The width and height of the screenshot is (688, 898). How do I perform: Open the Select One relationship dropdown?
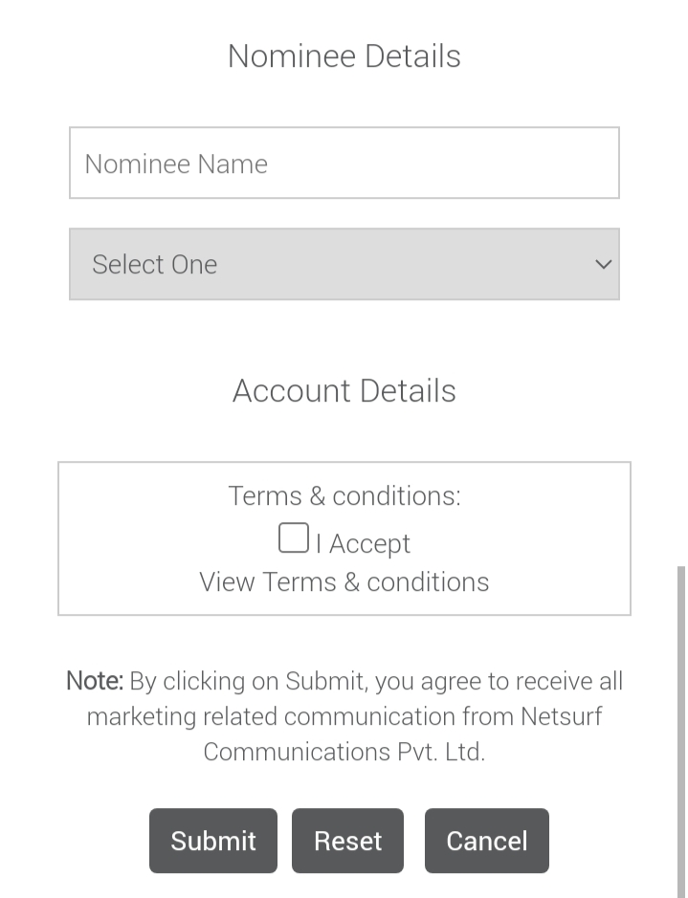point(344,264)
